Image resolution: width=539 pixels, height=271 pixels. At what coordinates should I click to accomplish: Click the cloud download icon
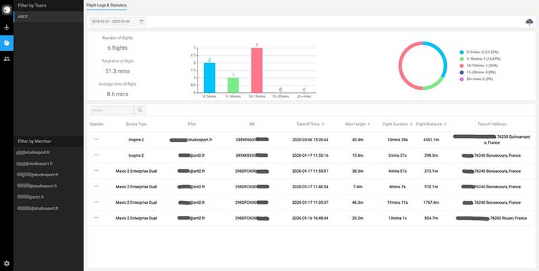(x=530, y=22)
